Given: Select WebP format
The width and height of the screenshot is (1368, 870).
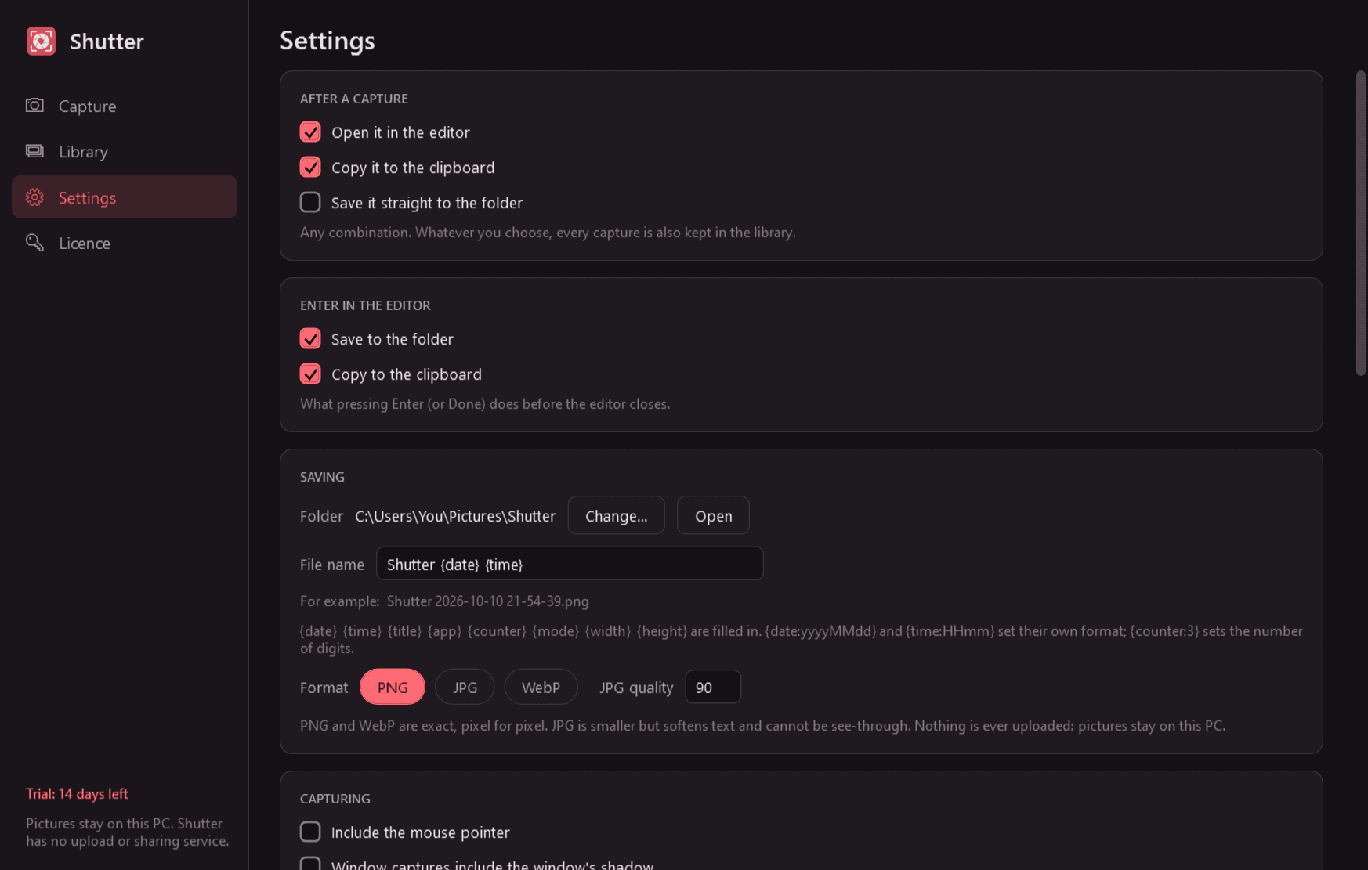Looking at the screenshot, I should point(541,687).
